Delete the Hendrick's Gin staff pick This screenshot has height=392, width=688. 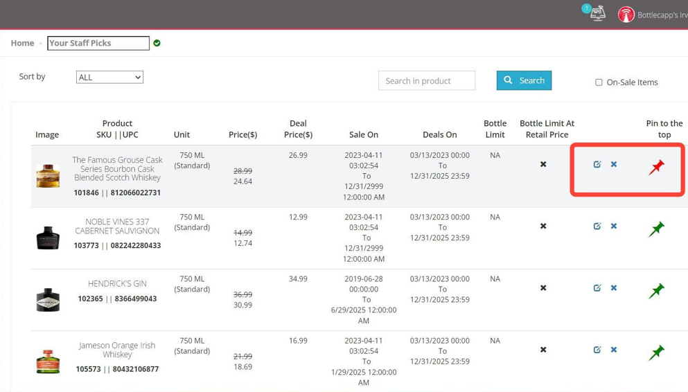click(x=614, y=287)
